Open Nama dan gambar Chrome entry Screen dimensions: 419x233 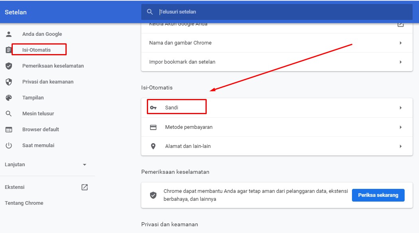click(x=277, y=43)
